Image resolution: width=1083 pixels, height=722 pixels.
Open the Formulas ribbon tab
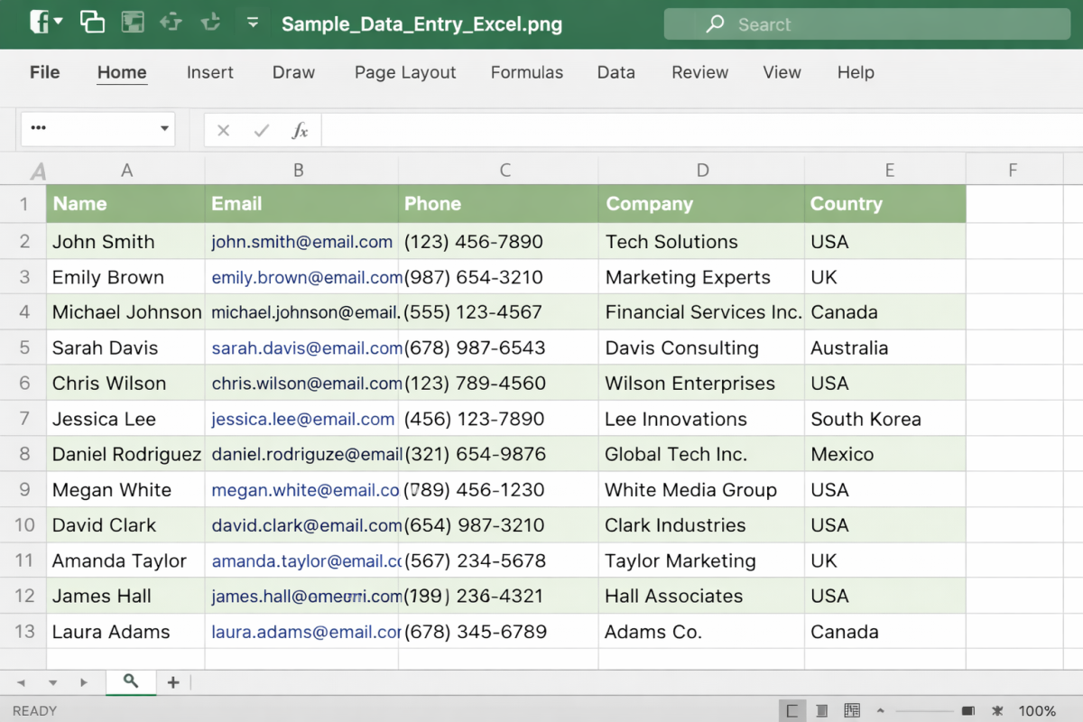click(526, 73)
